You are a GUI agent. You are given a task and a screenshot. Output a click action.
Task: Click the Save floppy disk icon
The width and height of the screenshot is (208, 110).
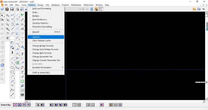tap(12, 9)
